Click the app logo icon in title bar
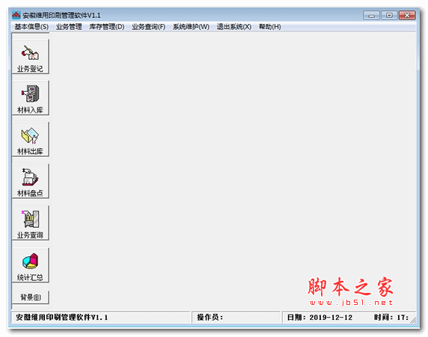Screen dimensions: 428x337 tap(16, 15)
